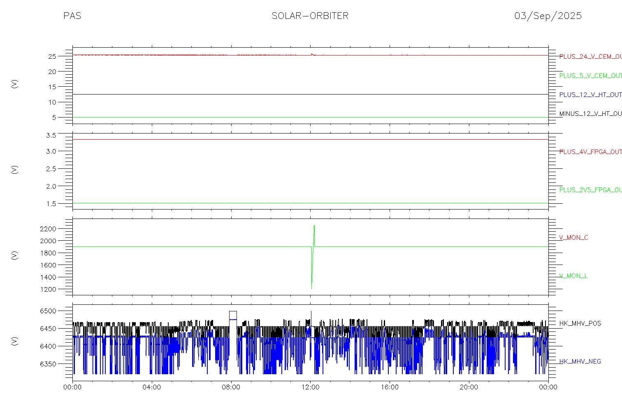Click the 03/Sep/2025 date label
The width and height of the screenshot is (622, 419).
click(x=548, y=16)
